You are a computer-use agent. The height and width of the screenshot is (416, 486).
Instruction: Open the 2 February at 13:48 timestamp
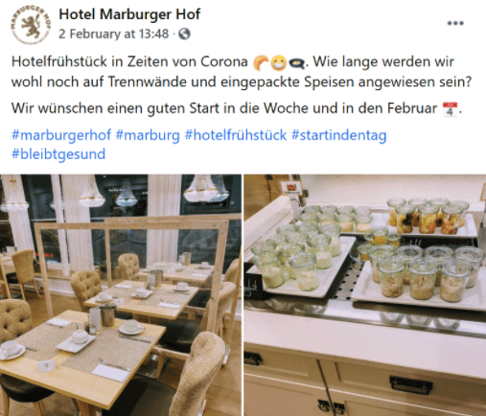(113, 34)
